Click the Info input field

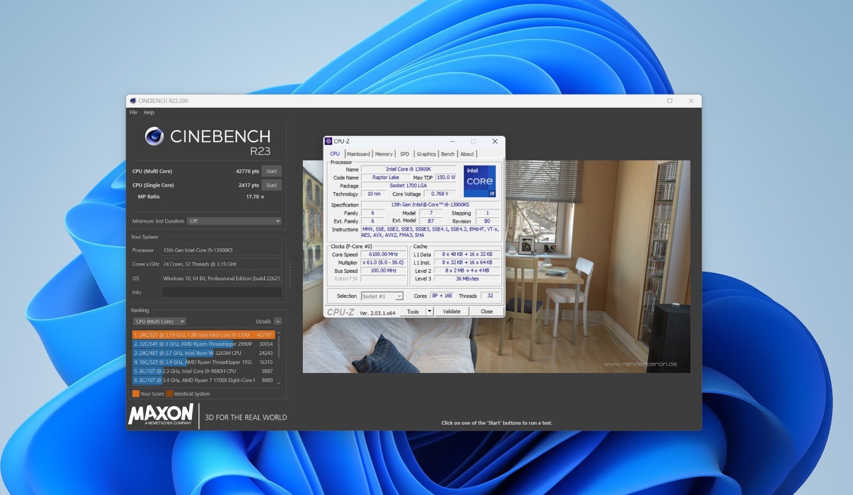(222, 292)
